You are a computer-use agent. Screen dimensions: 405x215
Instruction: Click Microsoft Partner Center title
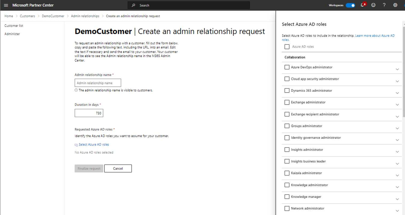[33, 5]
